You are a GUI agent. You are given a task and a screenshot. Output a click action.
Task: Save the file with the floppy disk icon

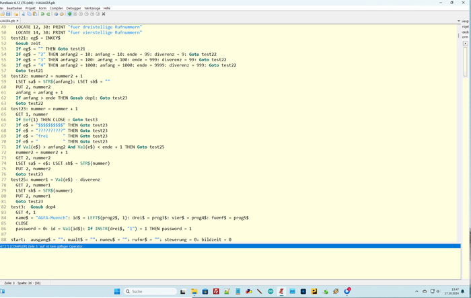pyautogui.click(x=8, y=14)
